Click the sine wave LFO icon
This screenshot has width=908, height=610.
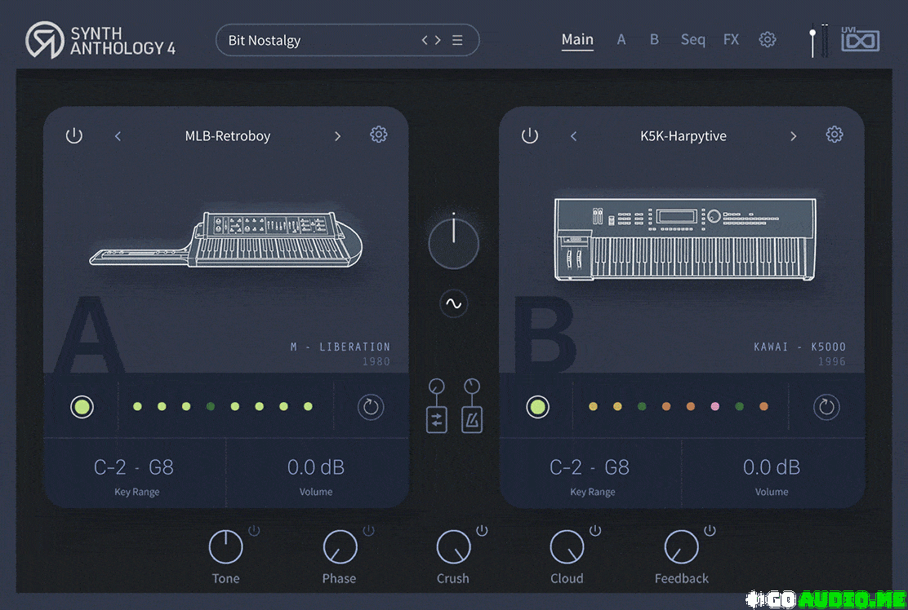(x=453, y=303)
